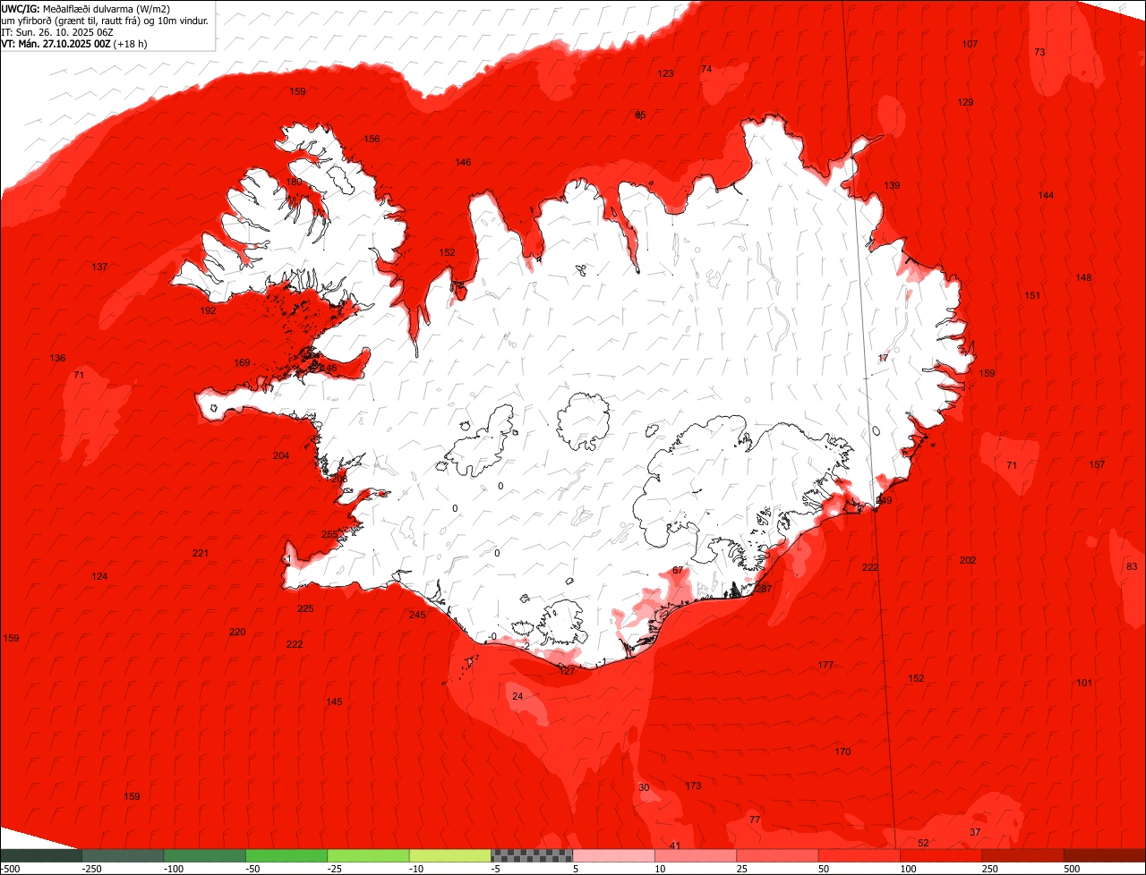1146x875 pixels.
Task: Click the flux value 255 near Reykjavik
Action: (329, 534)
